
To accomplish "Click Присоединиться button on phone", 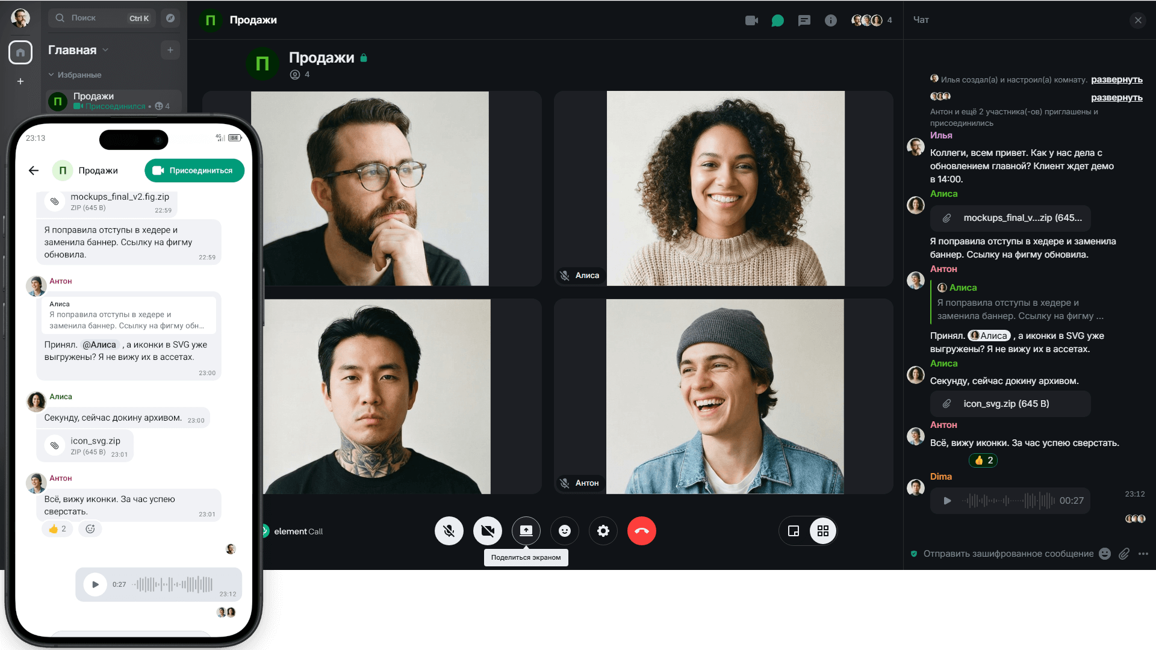I will (194, 170).
